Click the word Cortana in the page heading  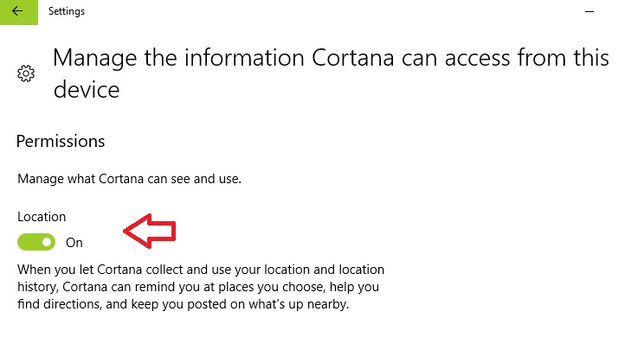pyautogui.click(x=353, y=58)
